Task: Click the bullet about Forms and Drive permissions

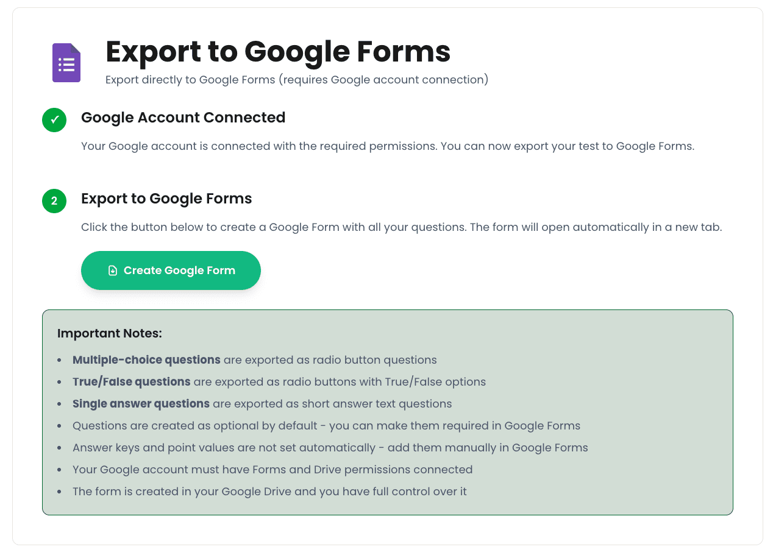Action: [273, 469]
